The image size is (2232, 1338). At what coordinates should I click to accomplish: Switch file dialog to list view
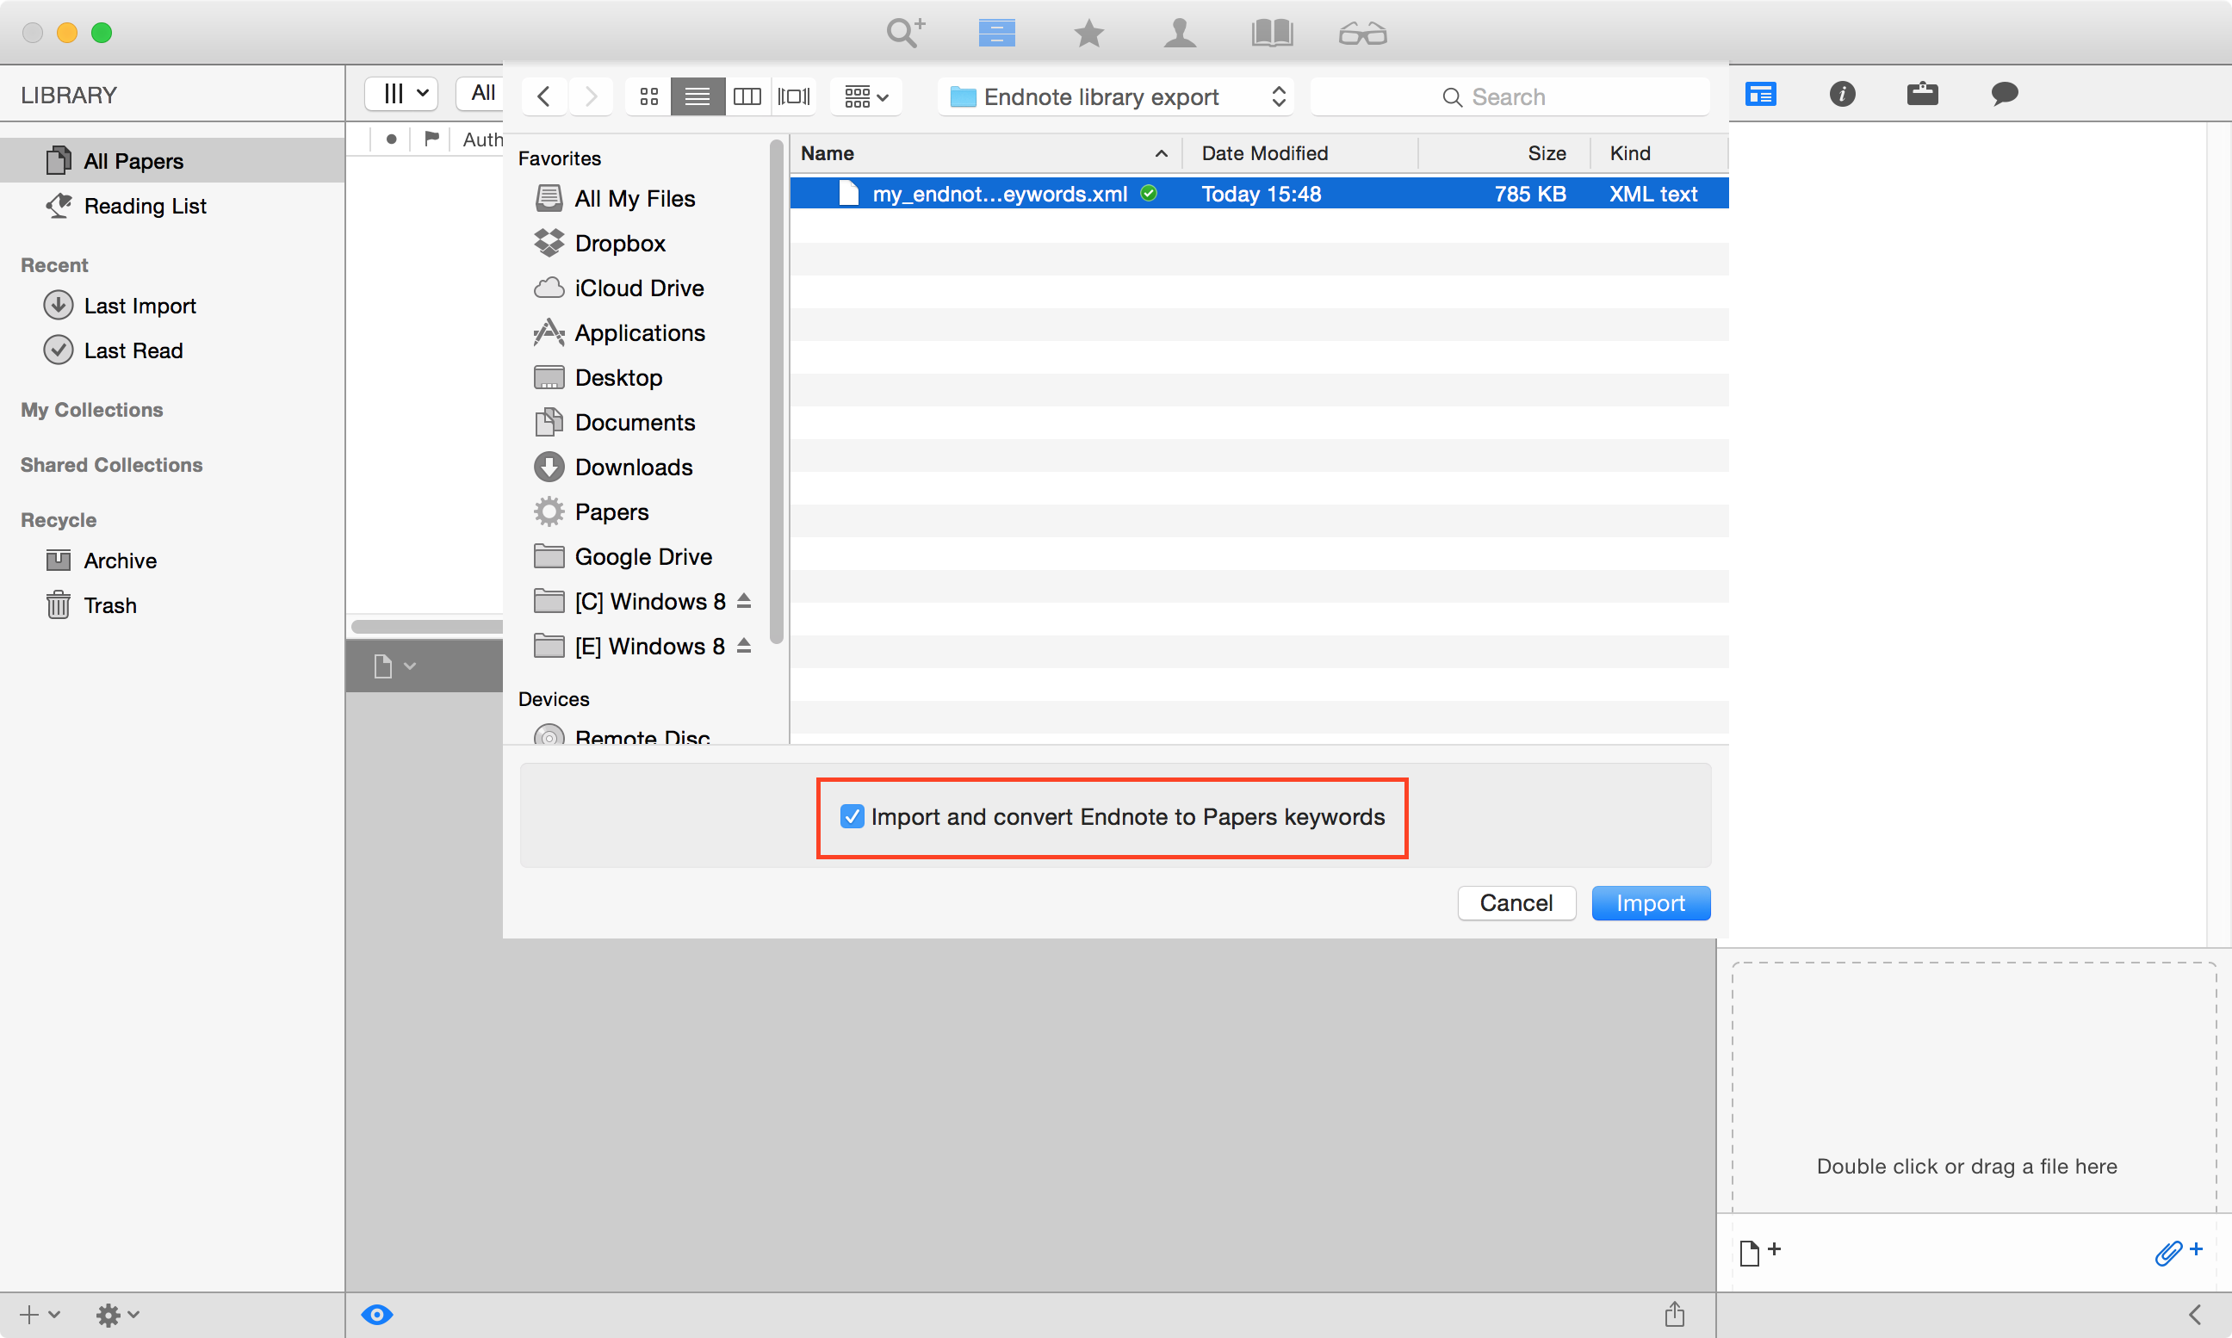(x=697, y=96)
